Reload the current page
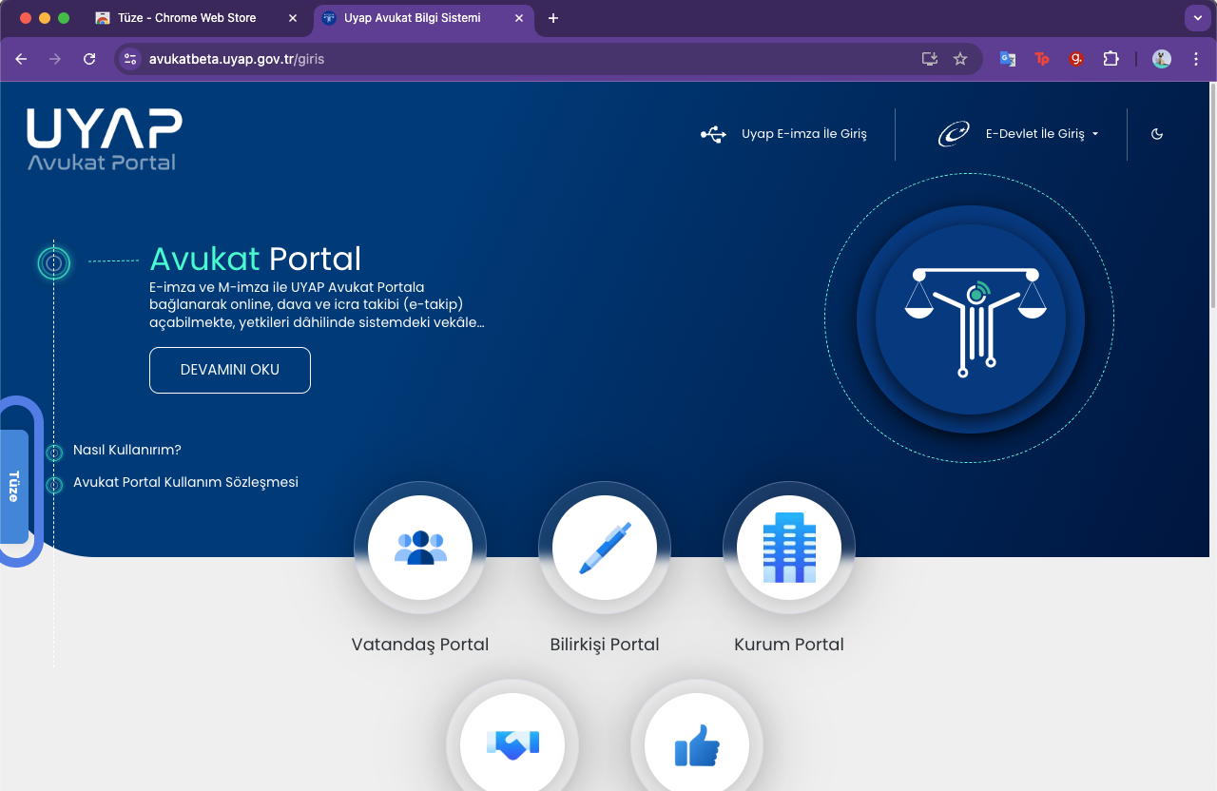The height and width of the screenshot is (791, 1217). tap(89, 59)
